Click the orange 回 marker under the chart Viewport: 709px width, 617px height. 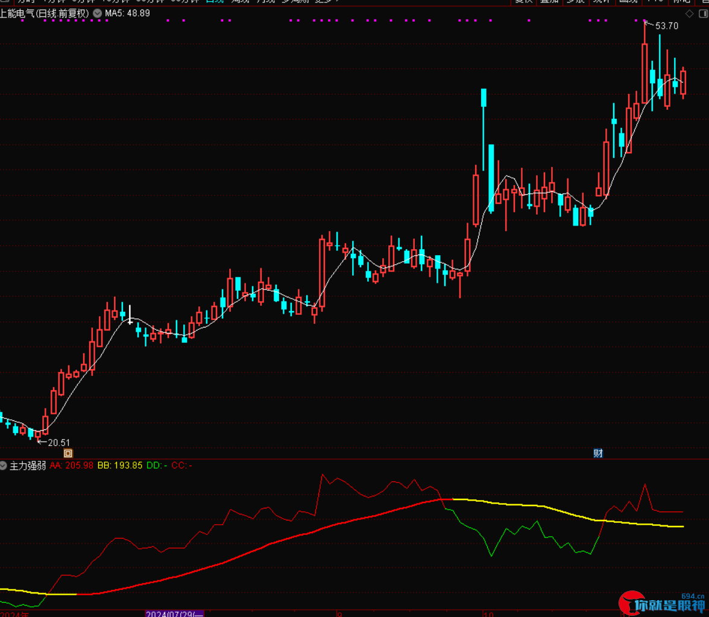click(x=68, y=453)
